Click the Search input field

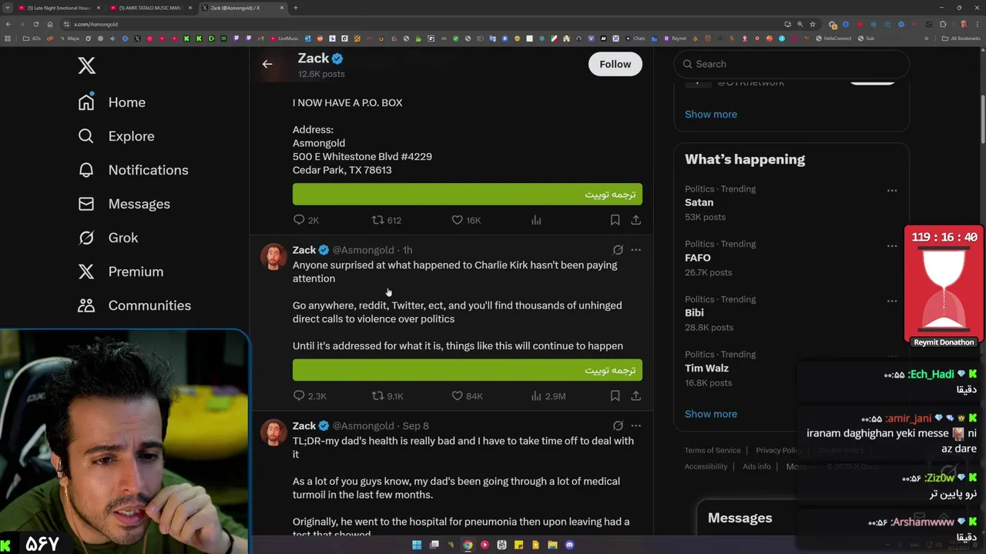[791, 64]
